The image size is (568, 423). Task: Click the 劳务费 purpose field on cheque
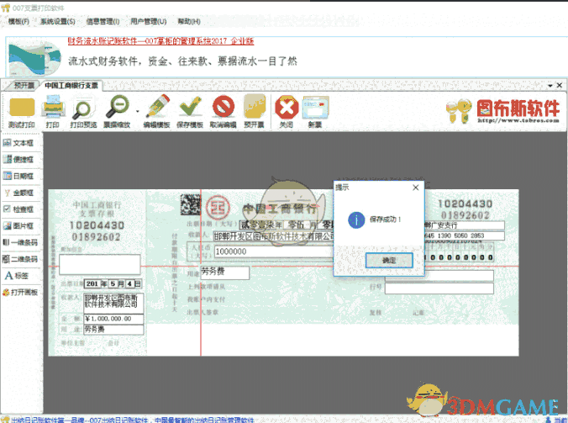coord(224,272)
